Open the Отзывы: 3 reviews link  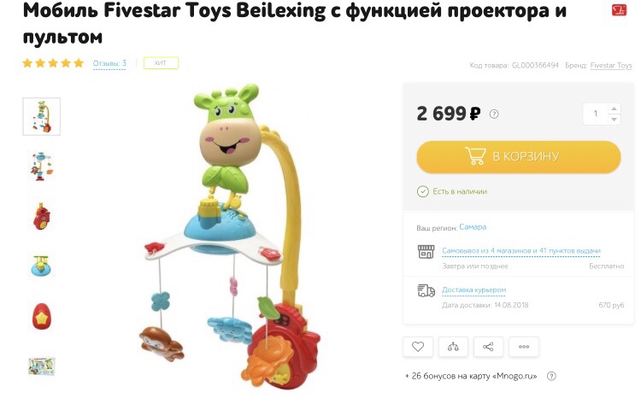coord(109,63)
